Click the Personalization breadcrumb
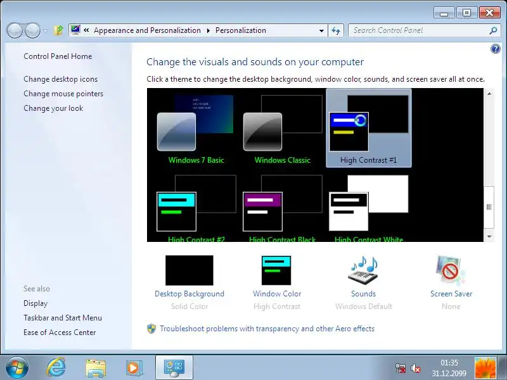507x380 pixels. tap(241, 30)
